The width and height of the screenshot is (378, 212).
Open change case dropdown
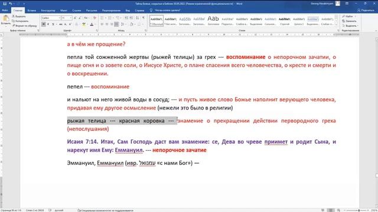(x=86, y=18)
